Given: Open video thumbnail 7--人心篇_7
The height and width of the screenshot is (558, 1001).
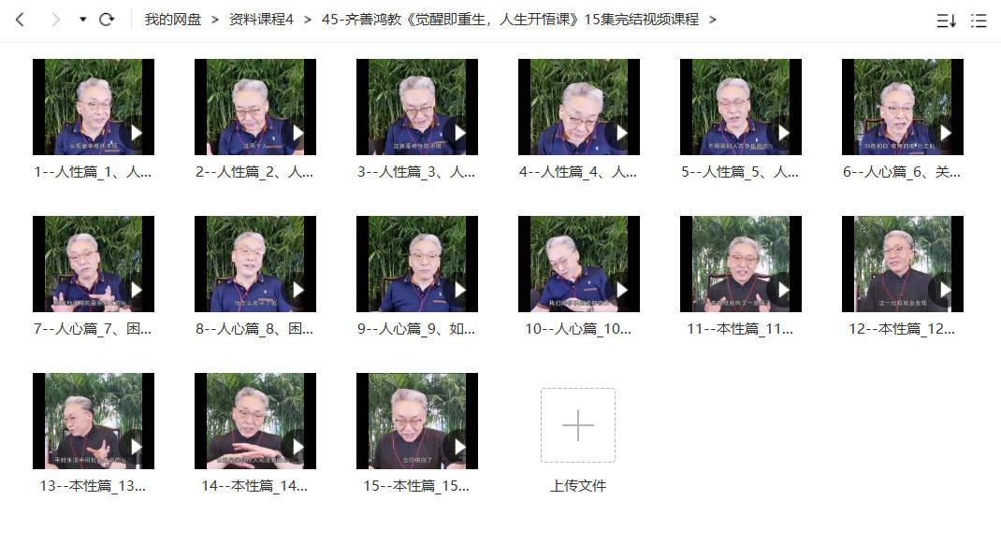Looking at the screenshot, I should [94, 264].
